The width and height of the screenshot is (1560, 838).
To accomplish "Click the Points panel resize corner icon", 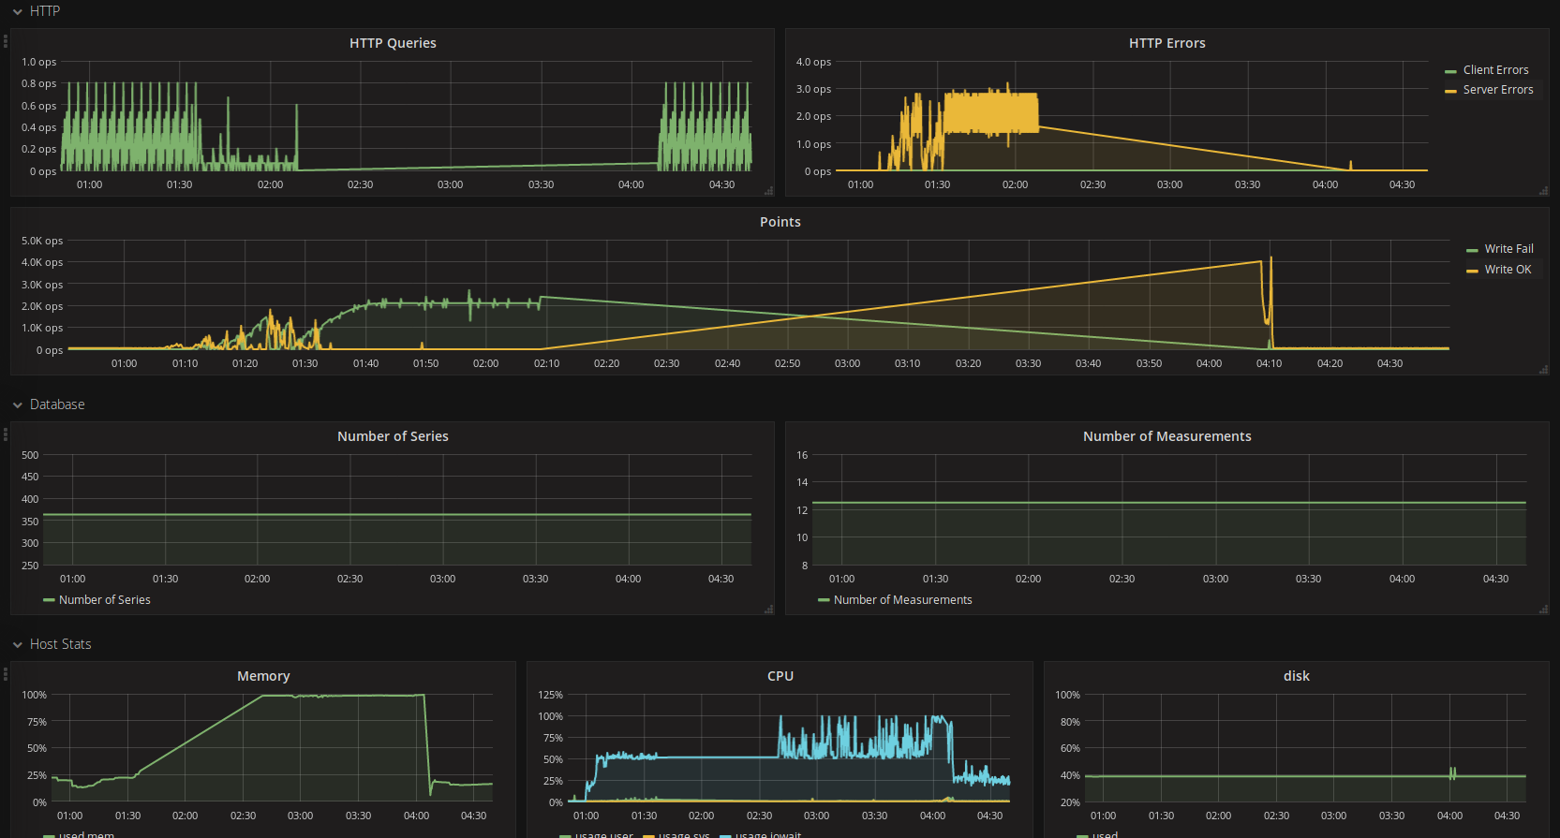I will [x=1543, y=370].
